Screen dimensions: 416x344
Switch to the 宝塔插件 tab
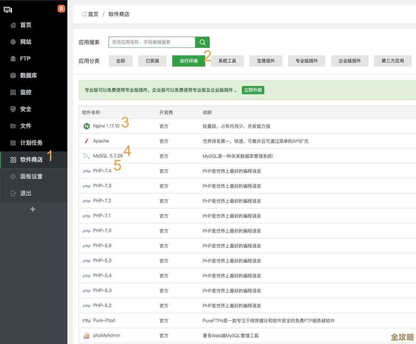(x=265, y=61)
